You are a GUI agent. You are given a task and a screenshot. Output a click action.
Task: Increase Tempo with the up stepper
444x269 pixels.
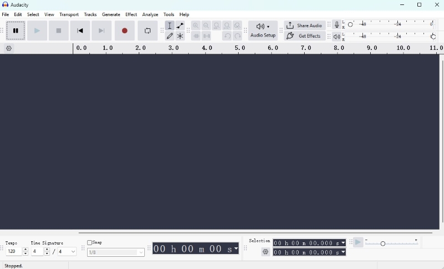click(x=26, y=250)
